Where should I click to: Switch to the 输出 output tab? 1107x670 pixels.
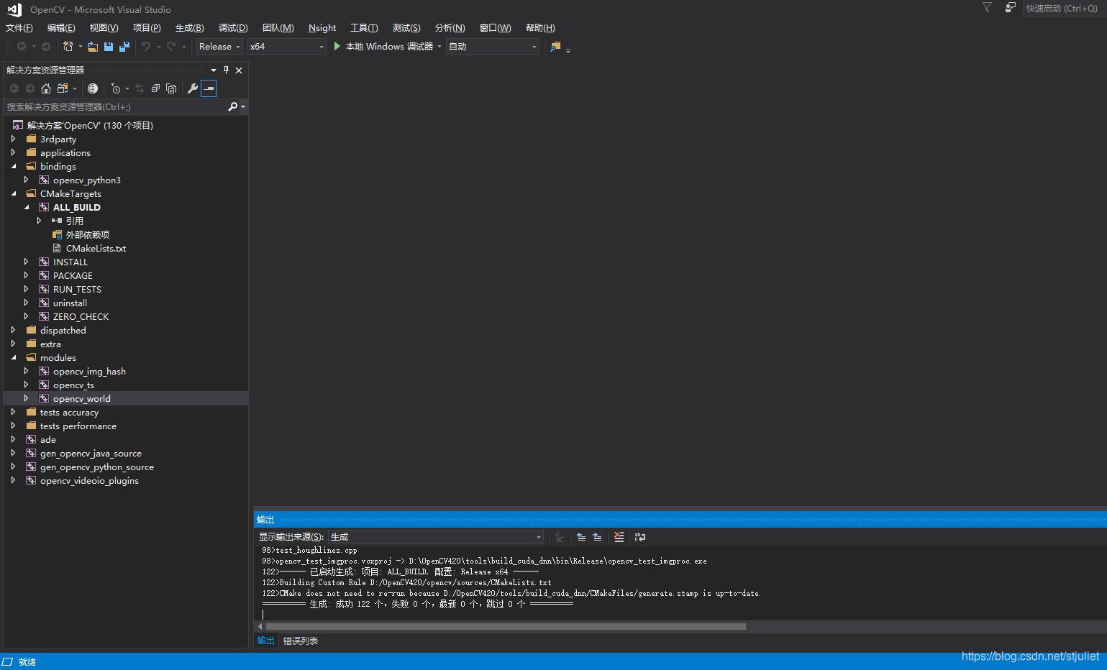(x=265, y=641)
